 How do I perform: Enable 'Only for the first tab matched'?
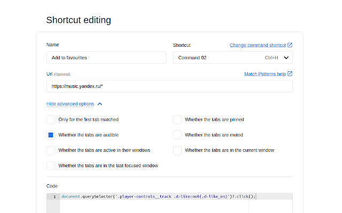(x=51, y=119)
